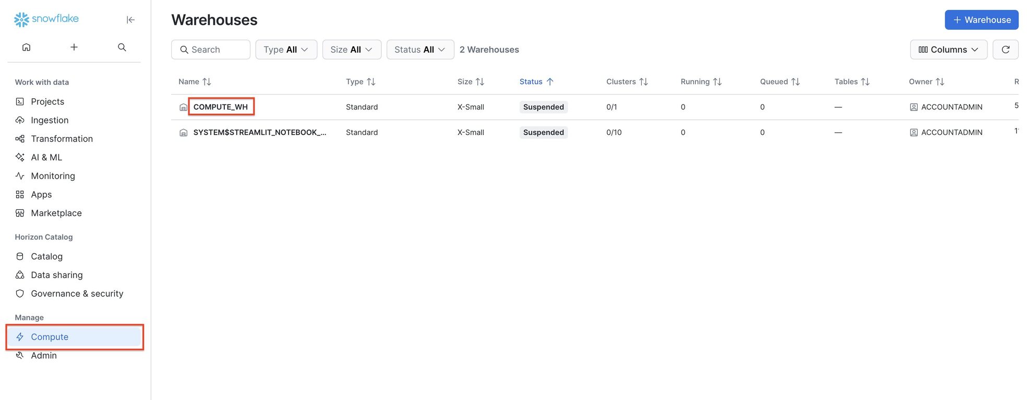Viewport: 1033px width, 400px height.
Task: Open Catalog under Horizon Catalog
Action: coord(46,256)
